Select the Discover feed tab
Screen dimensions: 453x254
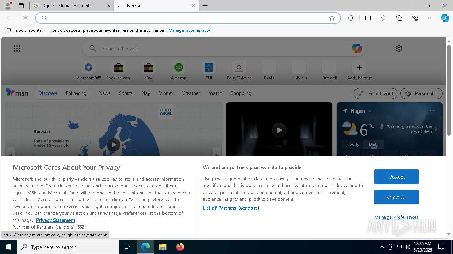click(48, 93)
